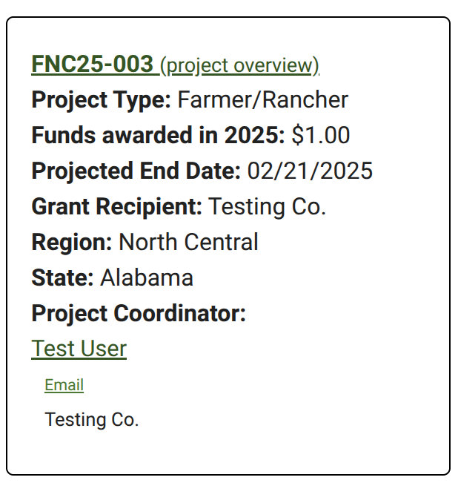Click the $1.00 funds amount
The height and width of the screenshot is (483, 458).
(x=320, y=136)
